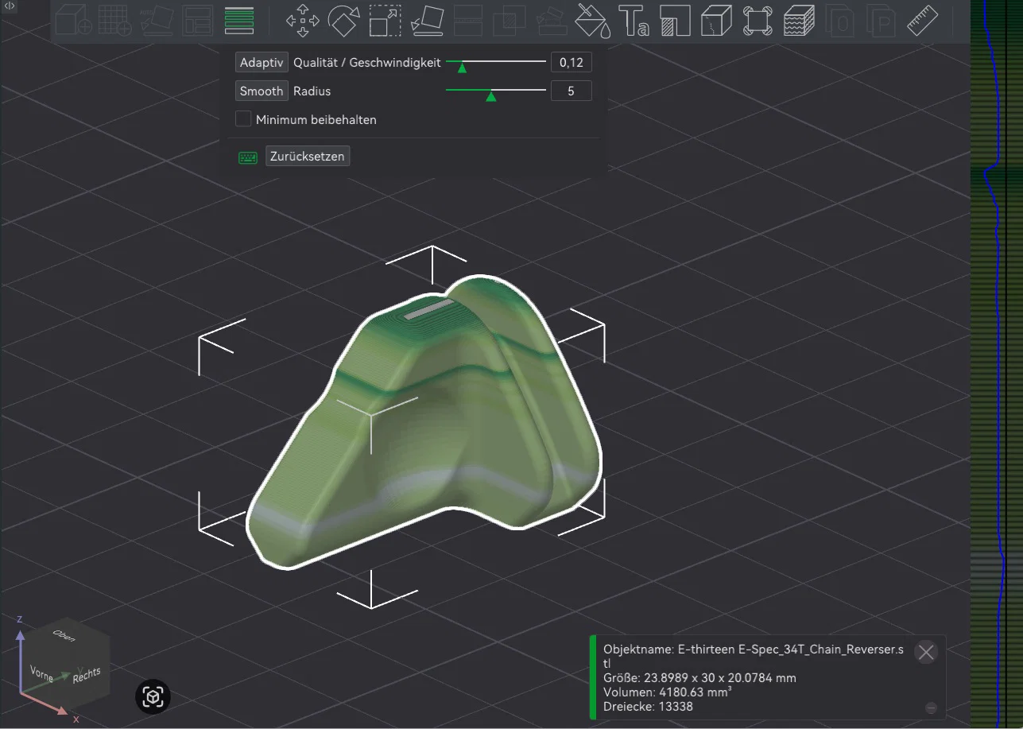Click the green keyboard shortcuts icon

(x=248, y=157)
